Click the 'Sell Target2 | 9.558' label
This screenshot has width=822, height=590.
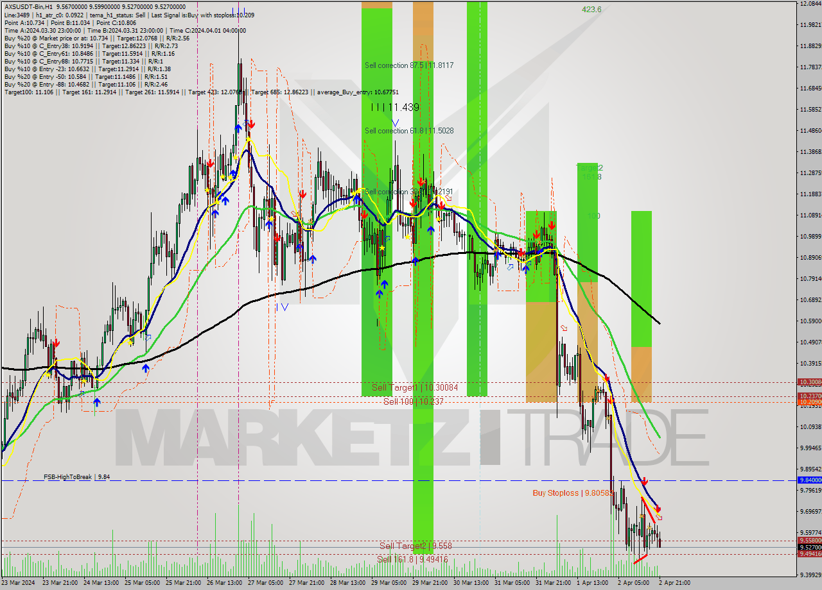[x=415, y=546]
